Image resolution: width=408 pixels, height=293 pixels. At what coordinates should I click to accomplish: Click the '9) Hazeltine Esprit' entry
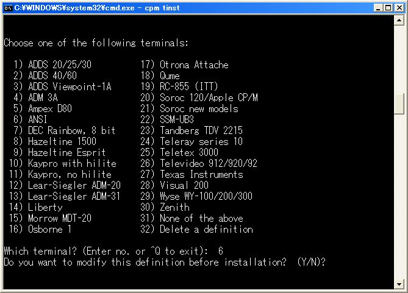tap(60, 152)
